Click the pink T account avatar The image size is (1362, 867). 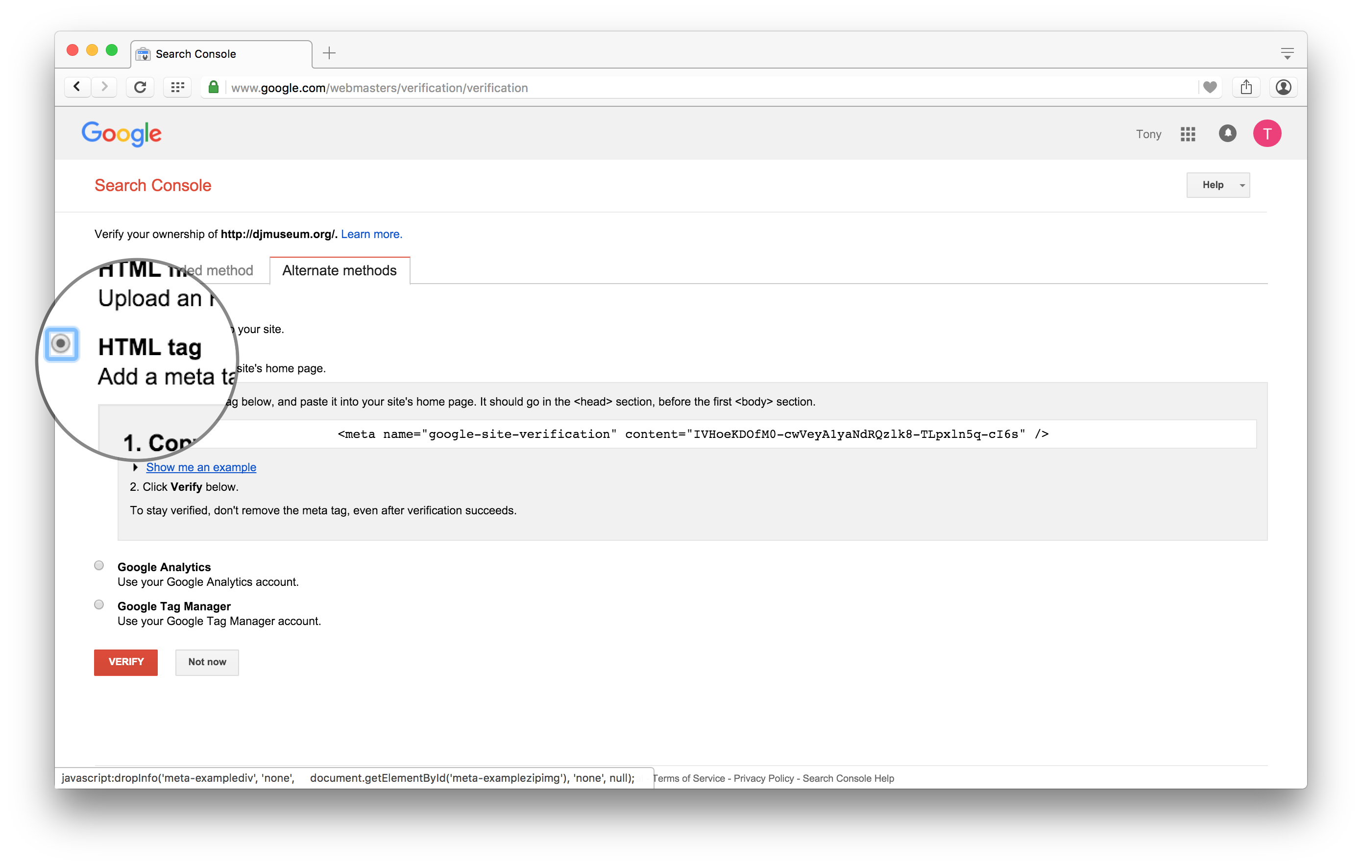coord(1267,133)
